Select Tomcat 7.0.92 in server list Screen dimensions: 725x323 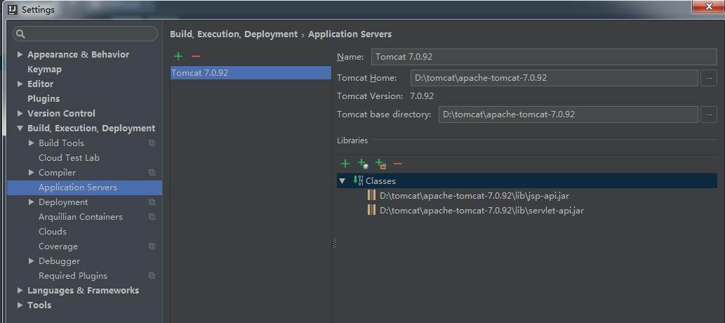(251, 72)
